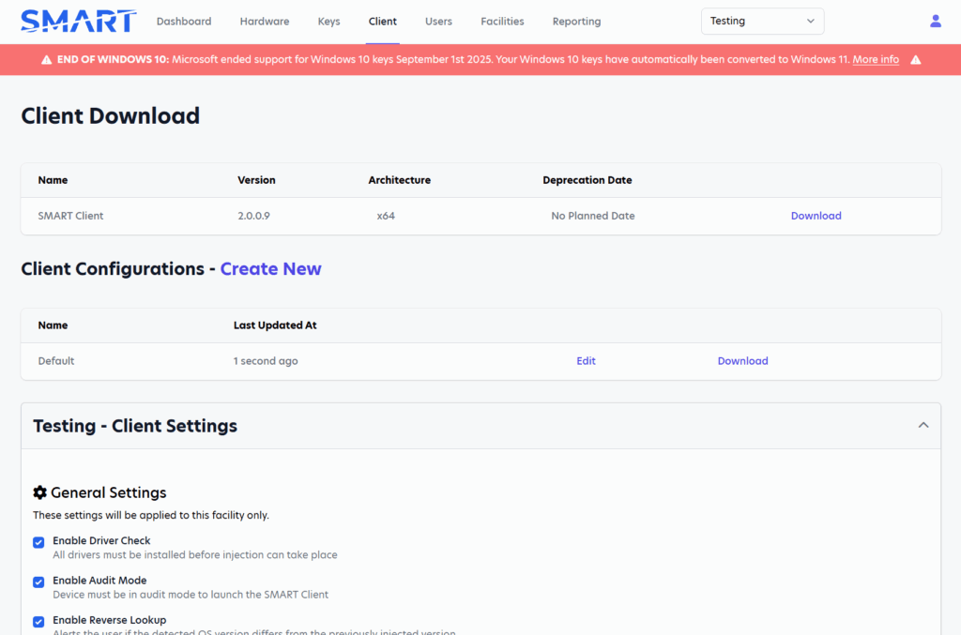The image size is (961, 635).
Task: Click the SMART logo
Action: point(79,21)
